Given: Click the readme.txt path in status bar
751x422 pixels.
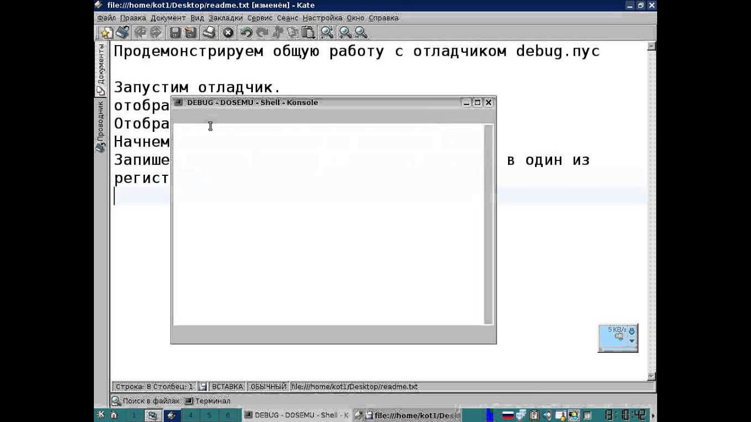Looking at the screenshot, I should tap(354, 387).
